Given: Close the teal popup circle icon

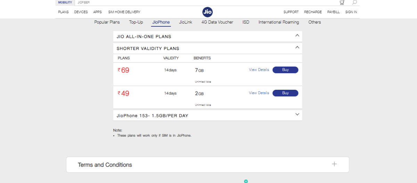Looking at the screenshot, I should click(x=246, y=181).
